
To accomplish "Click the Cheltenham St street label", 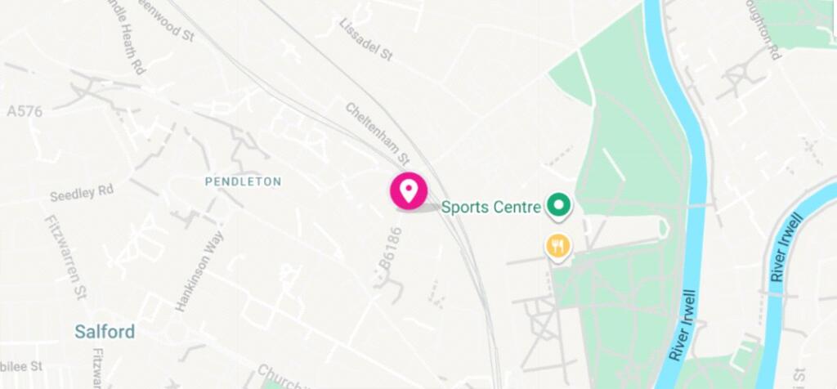I will click(378, 133).
